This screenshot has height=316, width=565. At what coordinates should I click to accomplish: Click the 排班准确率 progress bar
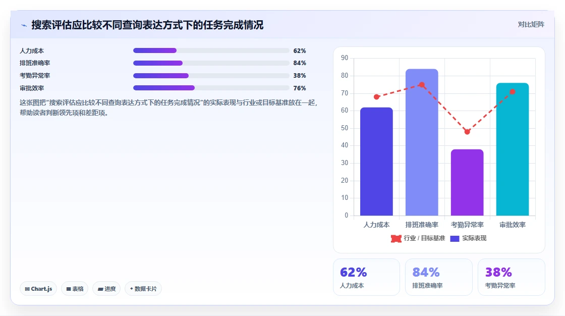pos(211,63)
